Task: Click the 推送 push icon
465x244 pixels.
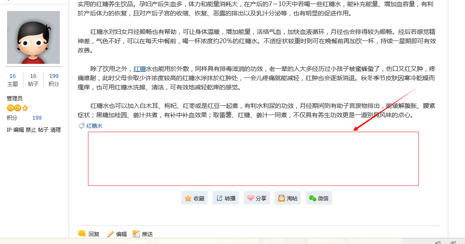Action: pyautogui.click(x=136, y=234)
